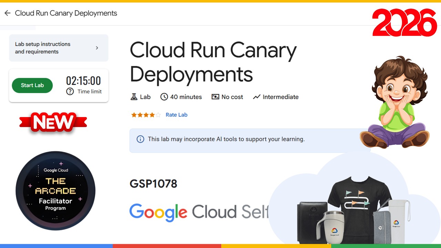Image resolution: width=441 pixels, height=248 pixels.
Task: Click the 'Cloud Run Canary Deployments' header title
Action: 66,13
